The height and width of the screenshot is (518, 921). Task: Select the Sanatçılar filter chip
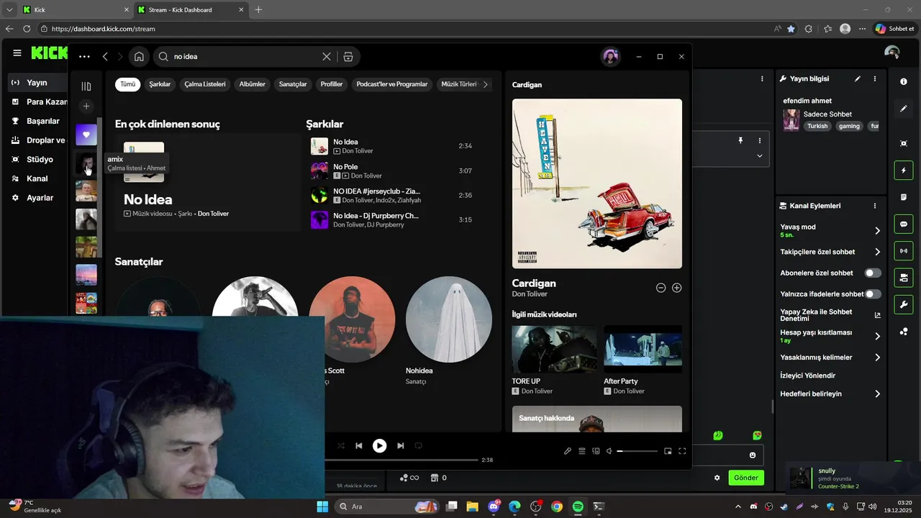point(293,84)
